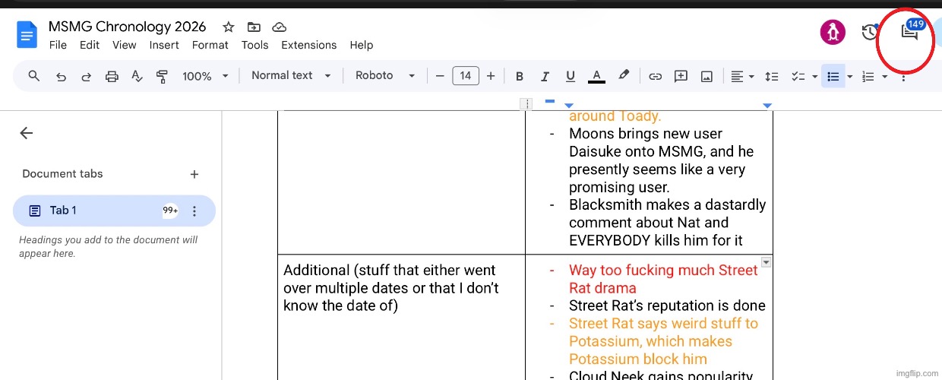The image size is (942, 380).
Task: Click the insert image icon
Action: [706, 76]
